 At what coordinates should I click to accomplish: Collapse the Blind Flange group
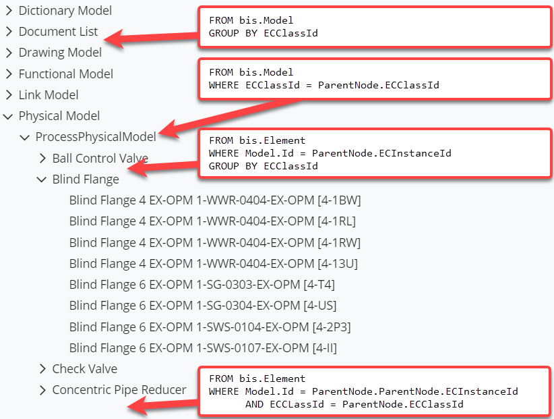pyautogui.click(x=42, y=179)
